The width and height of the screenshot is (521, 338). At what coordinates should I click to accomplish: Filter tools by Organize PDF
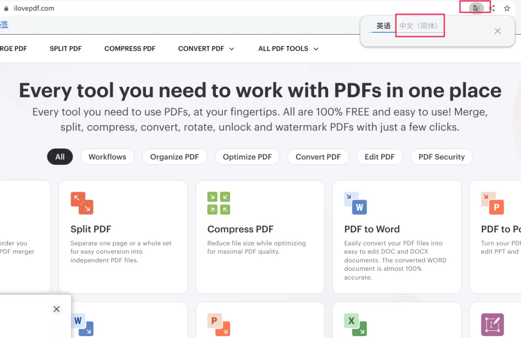click(175, 157)
